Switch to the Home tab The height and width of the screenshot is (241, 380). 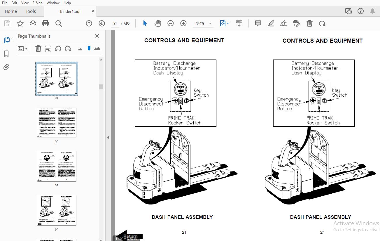pos(11,11)
